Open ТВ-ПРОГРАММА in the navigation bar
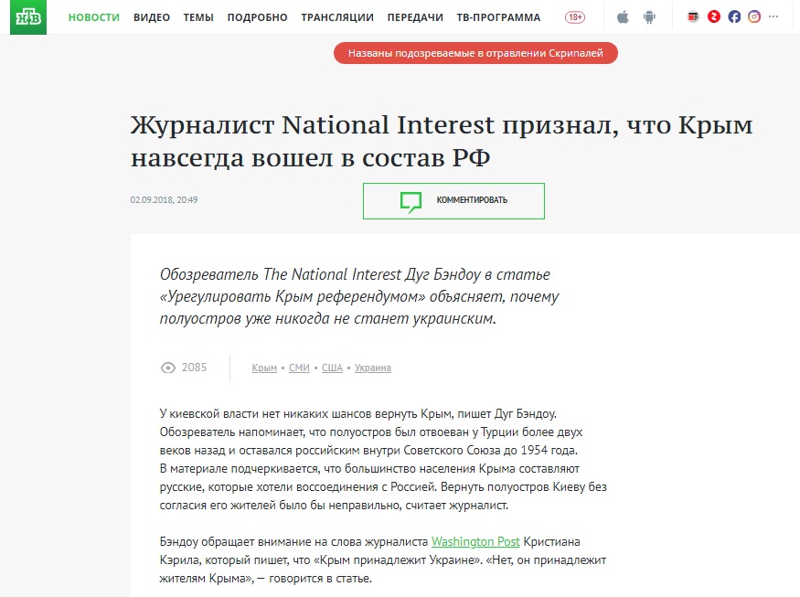 (x=498, y=17)
